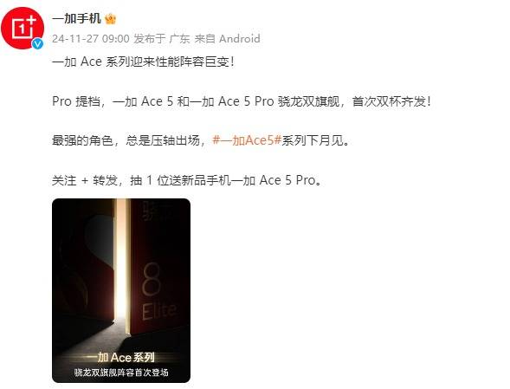Click the 一加 Ace 系列迎来性能阵容巨变 line
Image resolution: width=510 pixels, height=389 pixels.
point(143,62)
